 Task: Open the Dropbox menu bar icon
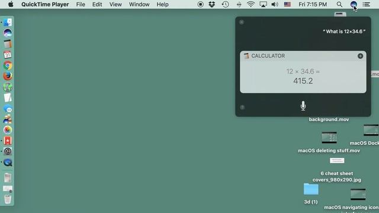(x=212, y=4)
